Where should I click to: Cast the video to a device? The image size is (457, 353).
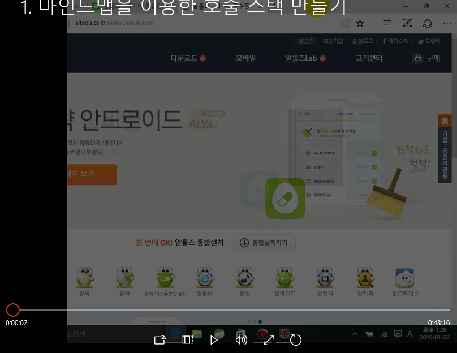click(159, 340)
